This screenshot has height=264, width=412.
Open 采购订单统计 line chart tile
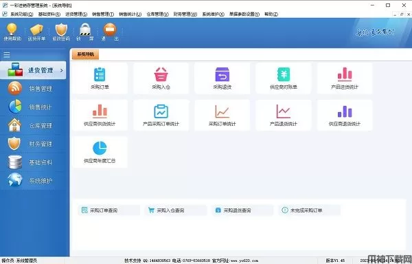[222, 115]
